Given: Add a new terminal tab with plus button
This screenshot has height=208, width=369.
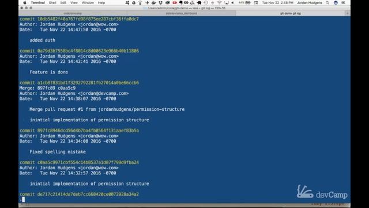Looking at the screenshot, I should [x=348, y=13].
